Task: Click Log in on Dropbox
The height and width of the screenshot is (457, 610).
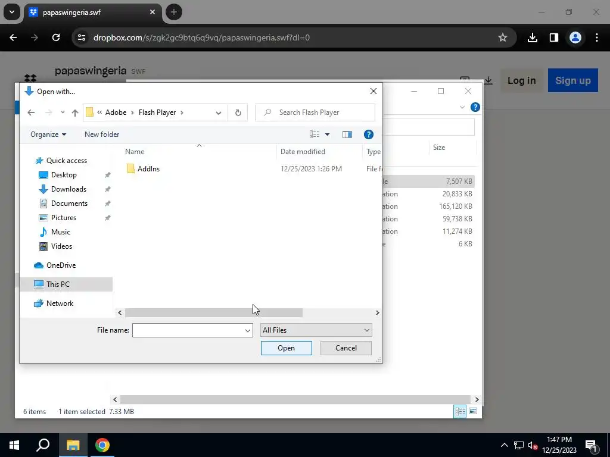Action: click(x=521, y=80)
